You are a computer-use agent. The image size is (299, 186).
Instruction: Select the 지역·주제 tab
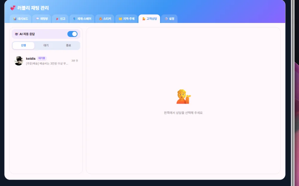click(126, 19)
